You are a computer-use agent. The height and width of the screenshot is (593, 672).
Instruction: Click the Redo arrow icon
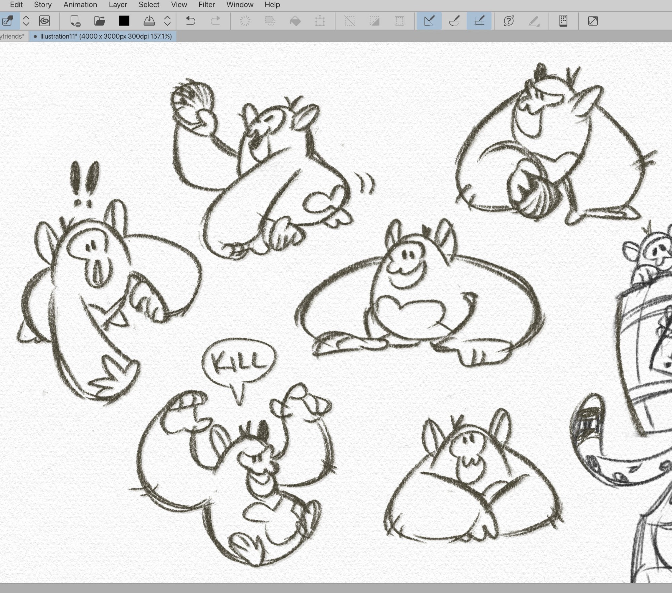click(x=215, y=21)
